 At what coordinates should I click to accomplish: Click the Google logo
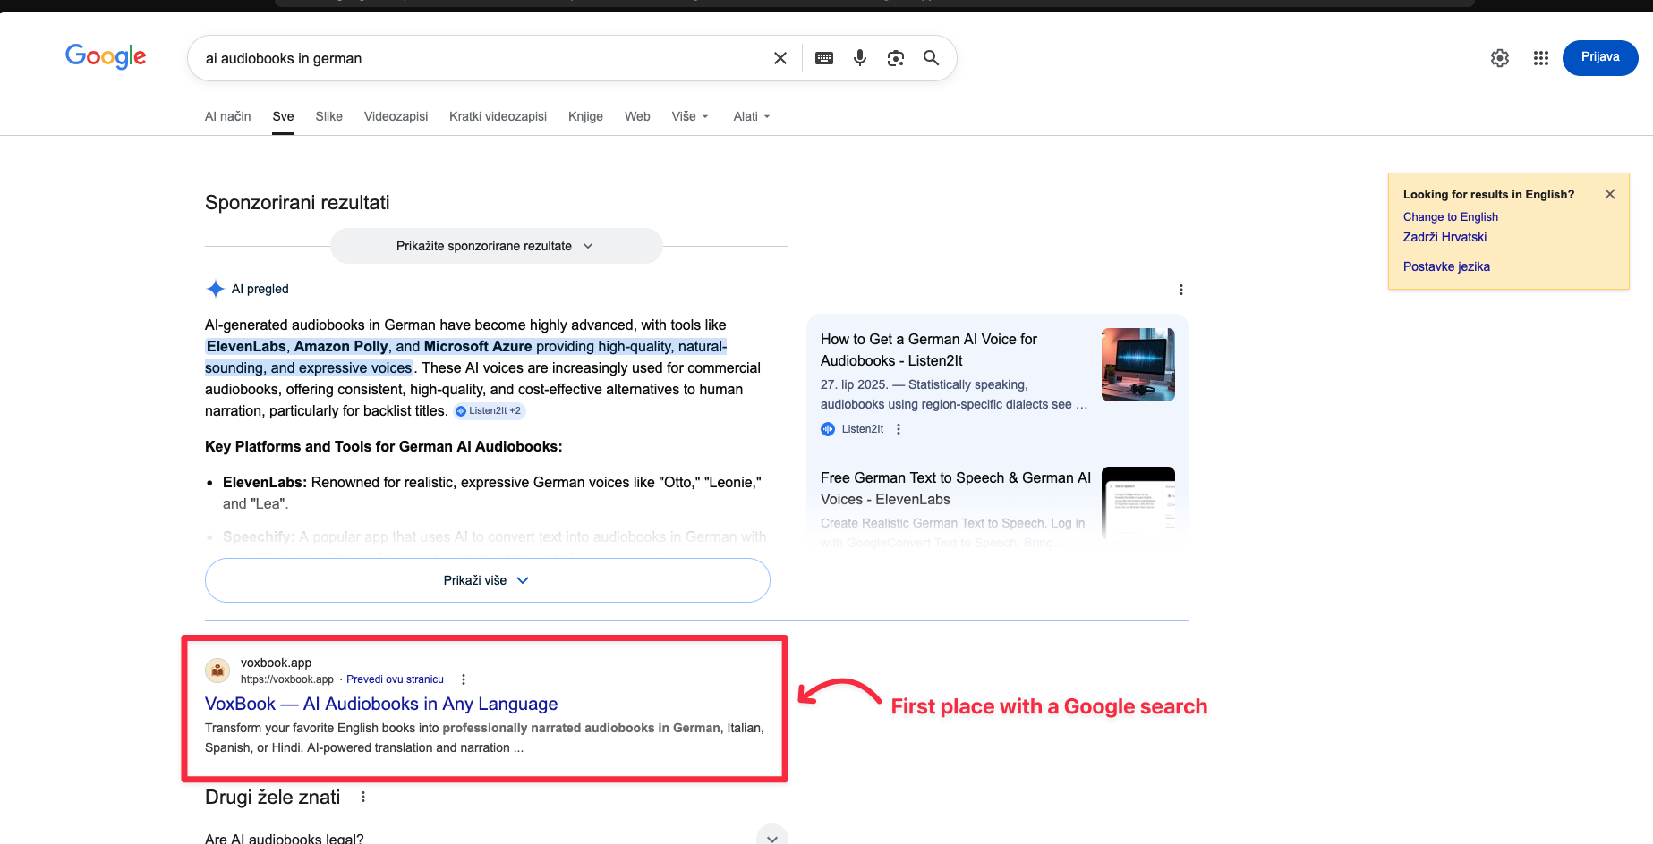coord(106,57)
